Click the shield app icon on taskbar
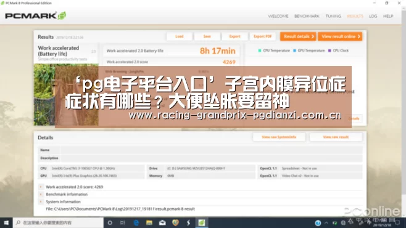The image size is (406, 228). coord(176,222)
